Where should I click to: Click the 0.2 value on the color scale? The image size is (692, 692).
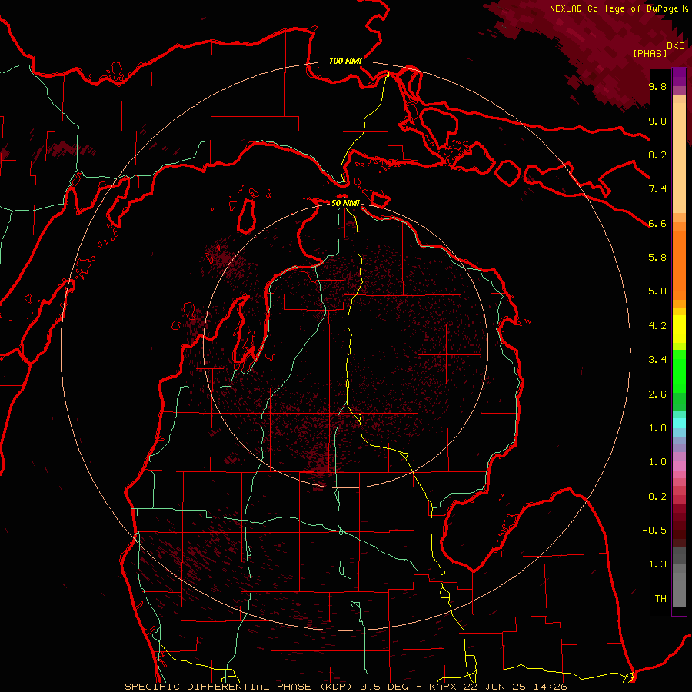point(657,497)
